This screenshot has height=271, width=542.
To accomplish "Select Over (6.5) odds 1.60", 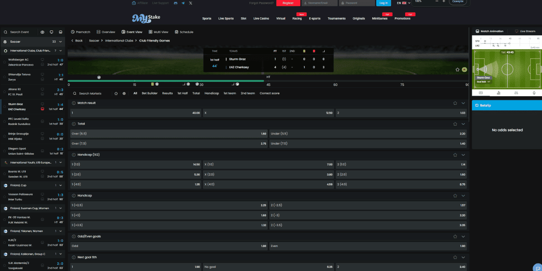I will coord(169,134).
